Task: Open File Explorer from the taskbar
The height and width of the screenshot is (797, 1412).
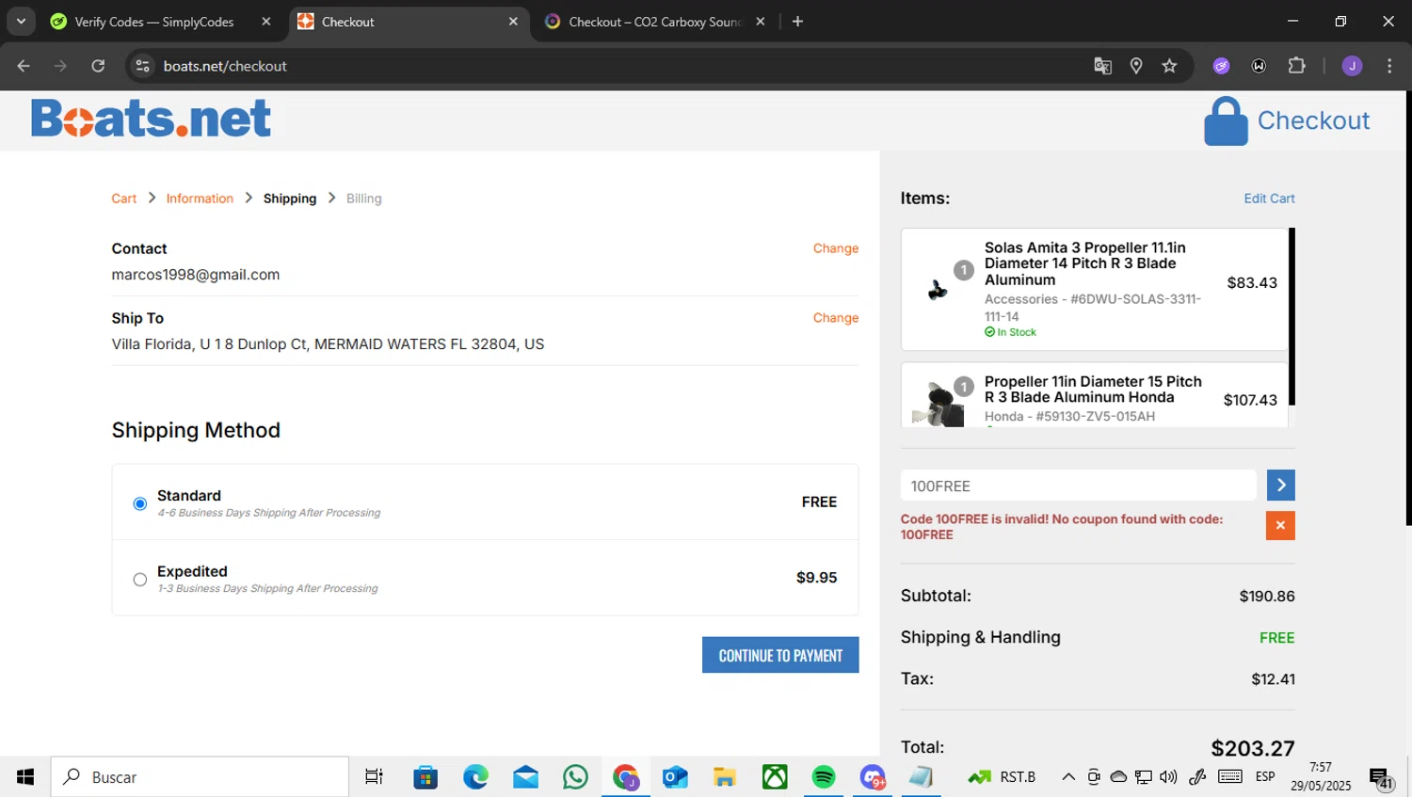Action: pos(724,777)
